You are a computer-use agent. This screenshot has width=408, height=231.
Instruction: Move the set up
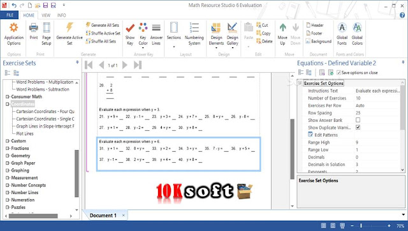tap(282, 34)
